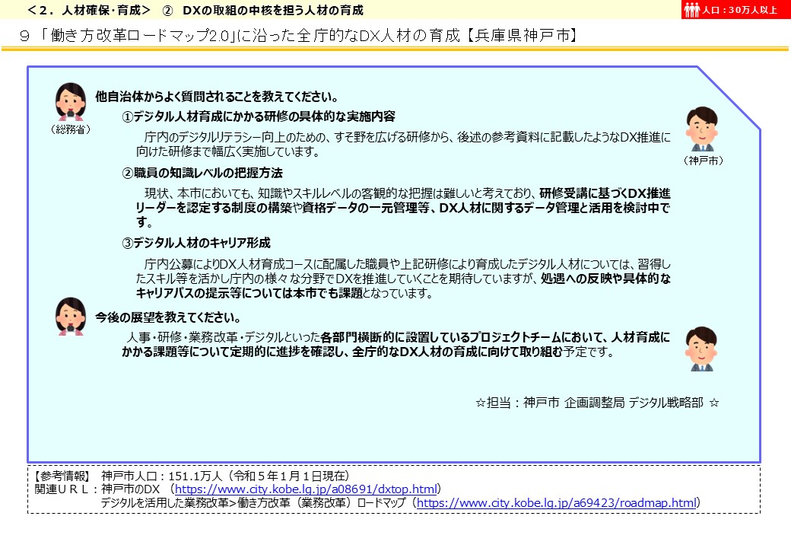
Task: Open the roadmap.html 働き方改革 link
Action: tap(557, 502)
